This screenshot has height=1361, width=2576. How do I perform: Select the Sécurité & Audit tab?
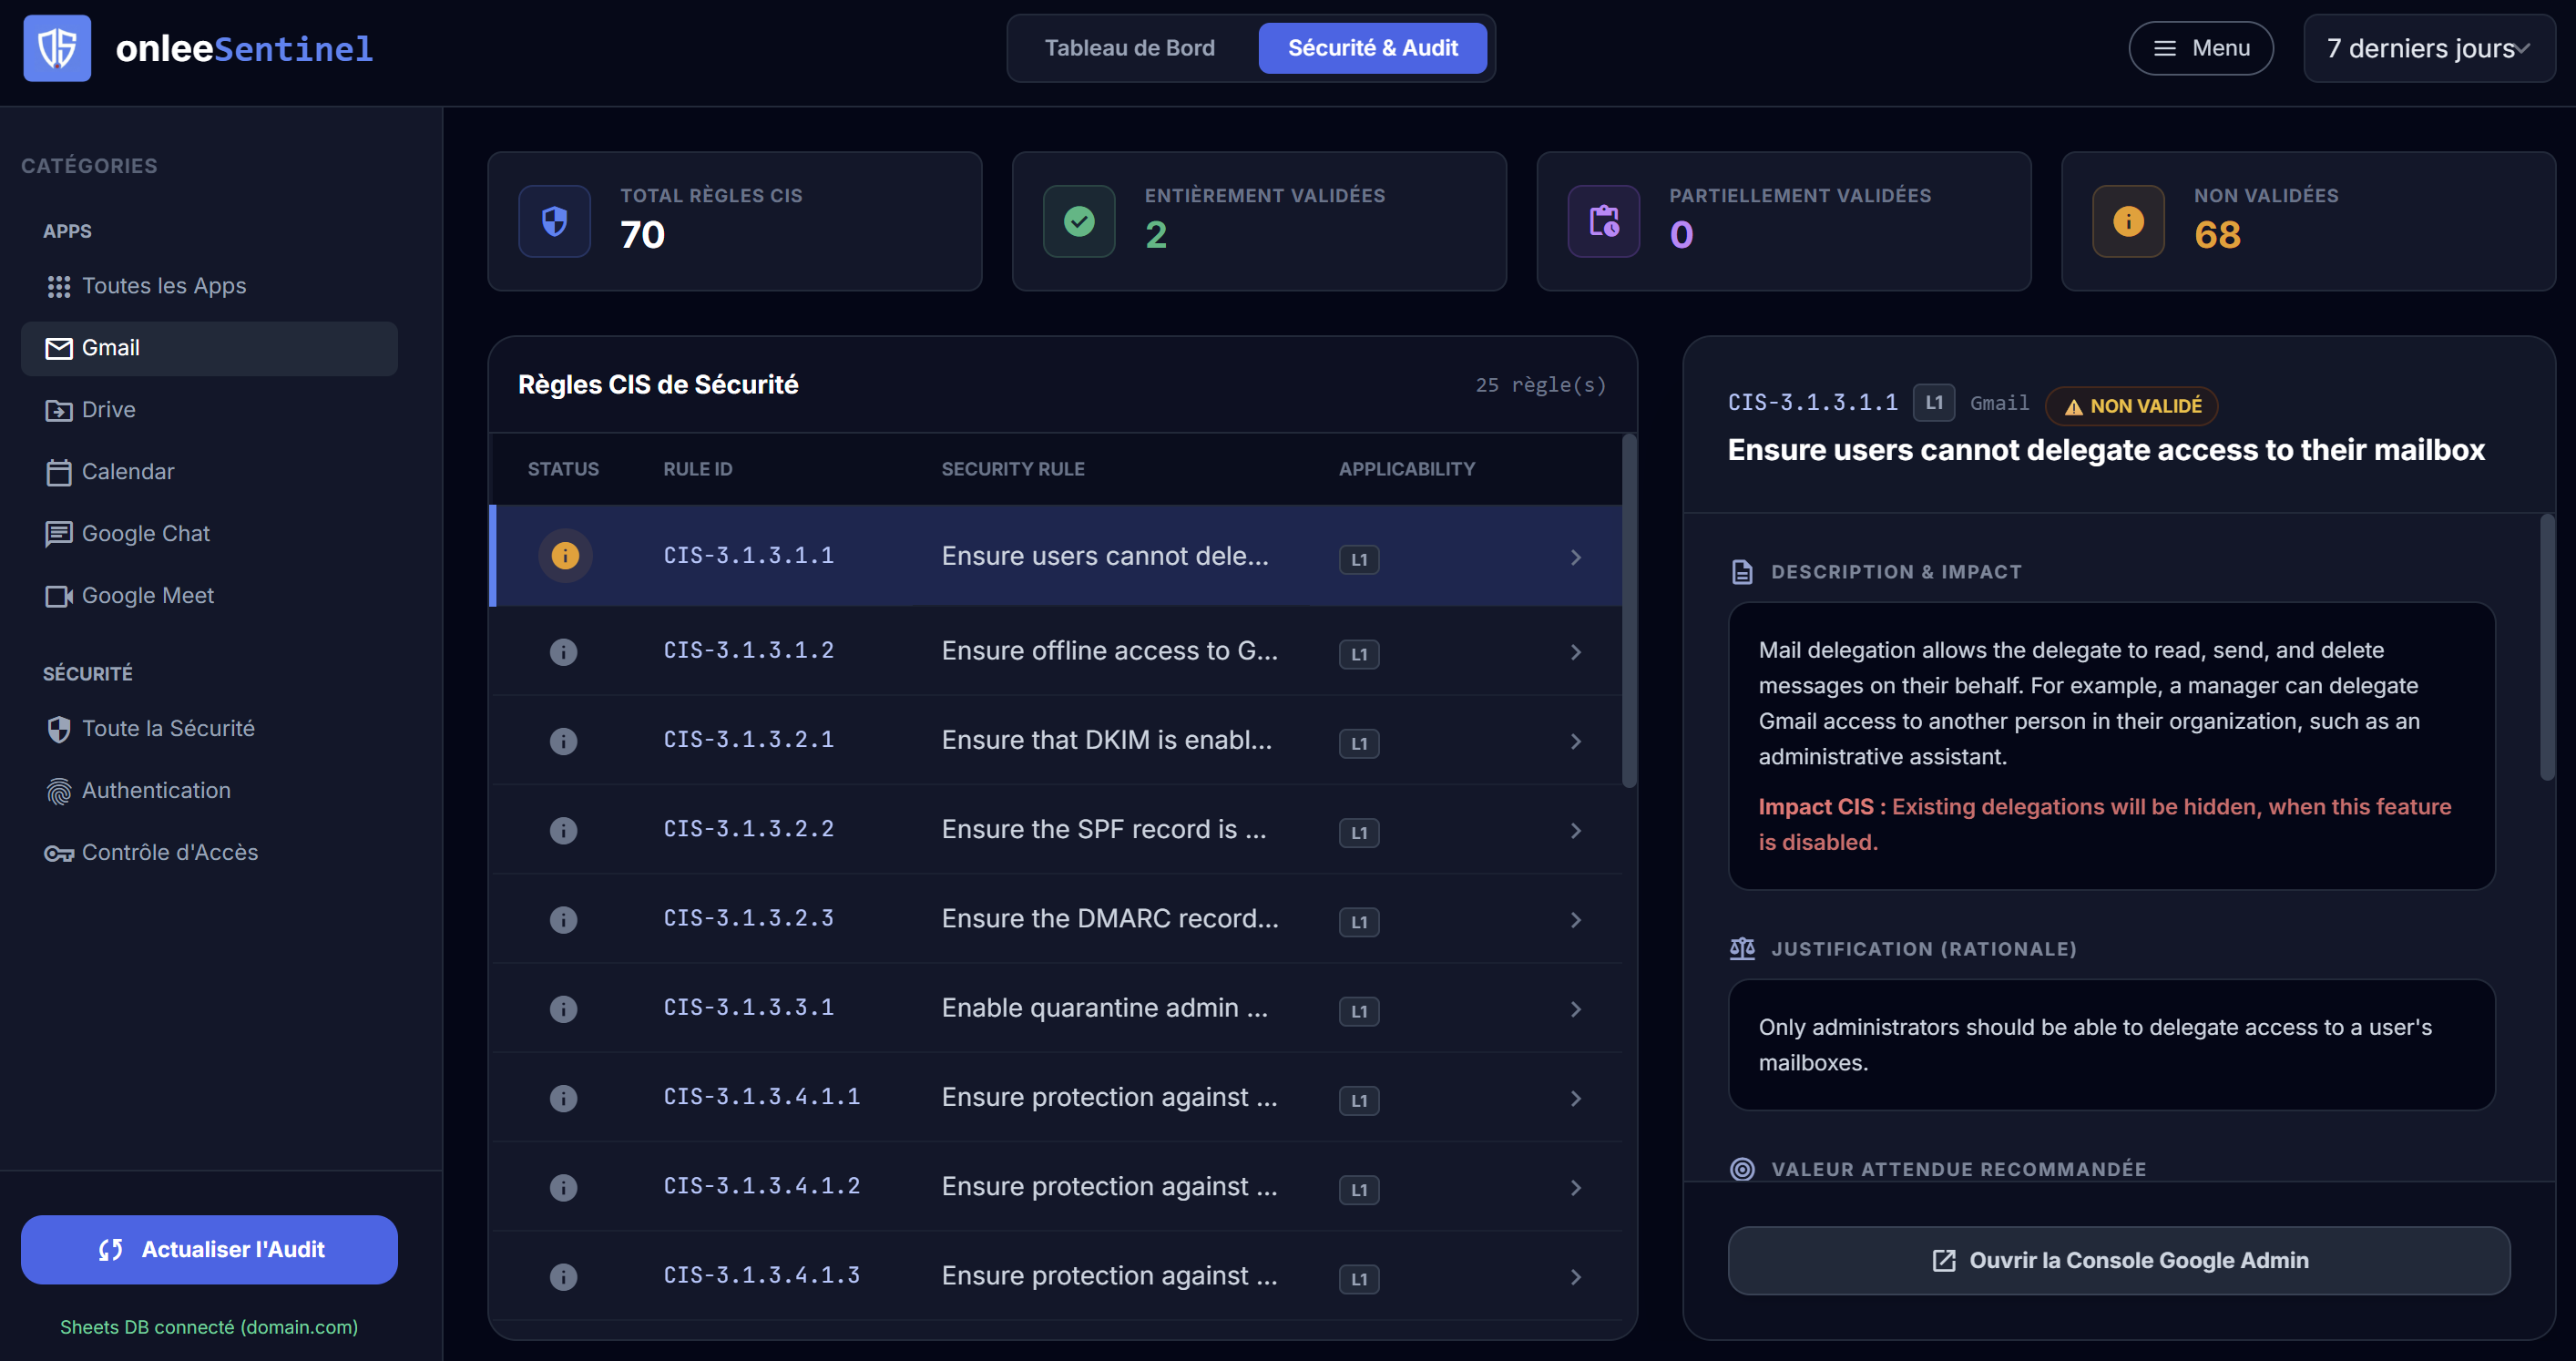click(x=1372, y=48)
